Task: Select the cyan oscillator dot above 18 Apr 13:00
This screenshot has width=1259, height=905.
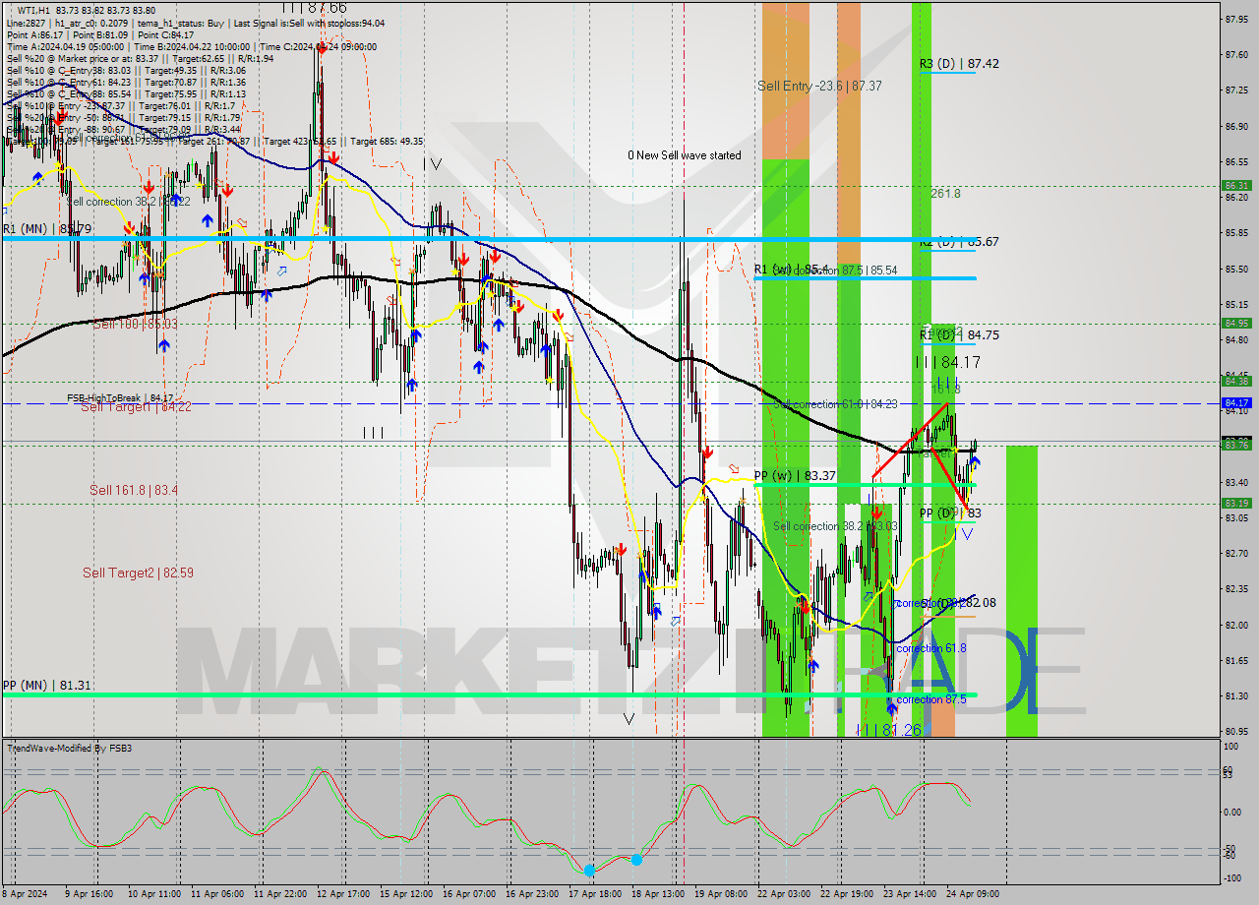Action: (x=636, y=860)
